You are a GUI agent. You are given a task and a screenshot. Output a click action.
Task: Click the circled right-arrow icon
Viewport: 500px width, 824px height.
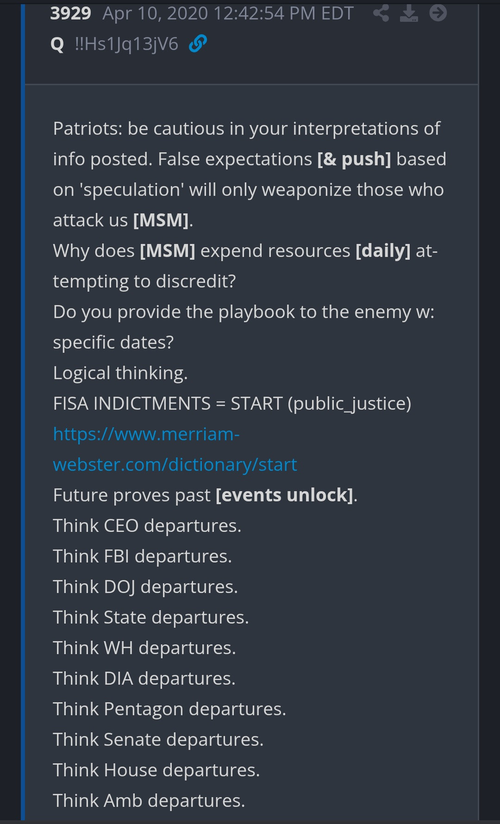[438, 13]
